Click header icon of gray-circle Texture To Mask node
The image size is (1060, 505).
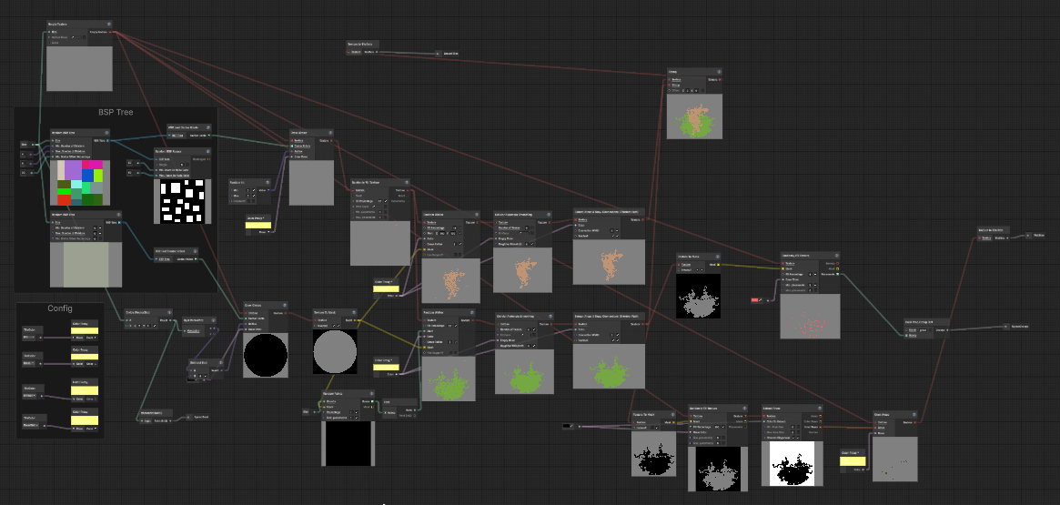click(355, 312)
